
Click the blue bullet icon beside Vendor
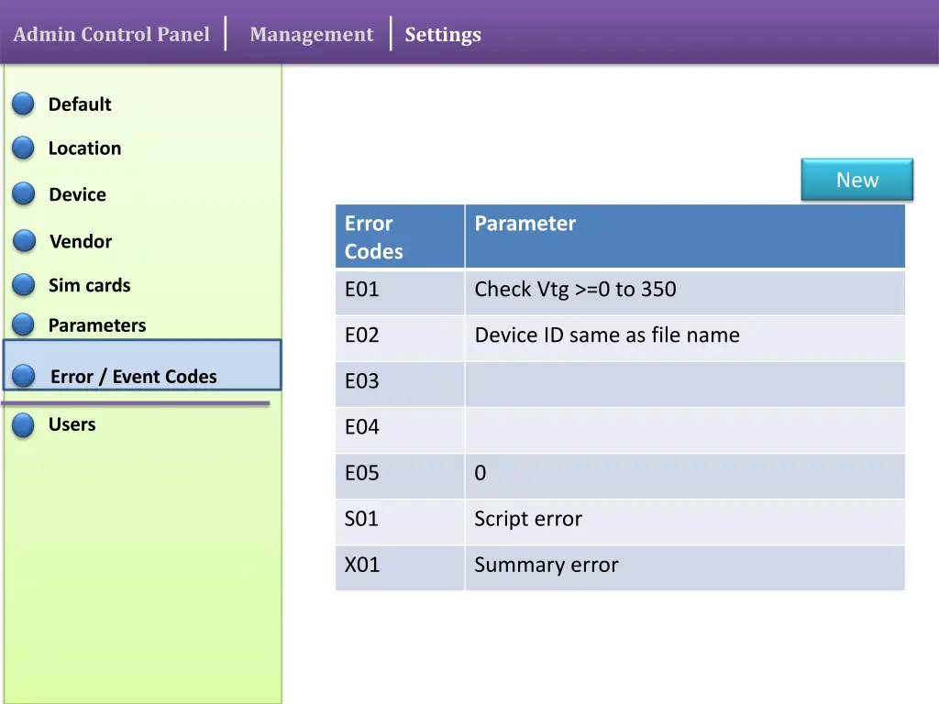click(24, 241)
